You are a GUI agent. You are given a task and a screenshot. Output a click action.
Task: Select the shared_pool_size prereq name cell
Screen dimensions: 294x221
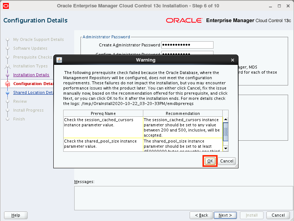tap(103, 145)
